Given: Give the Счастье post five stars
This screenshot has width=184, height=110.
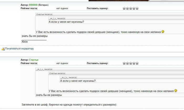Looking at the screenshot, I should tap(137, 63).
